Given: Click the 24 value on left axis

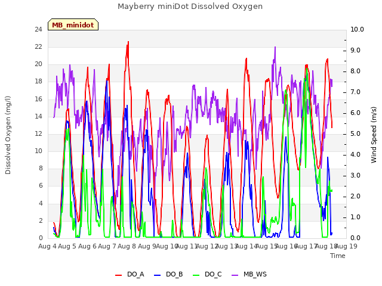Looking at the screenshot, I should point(38,29).
